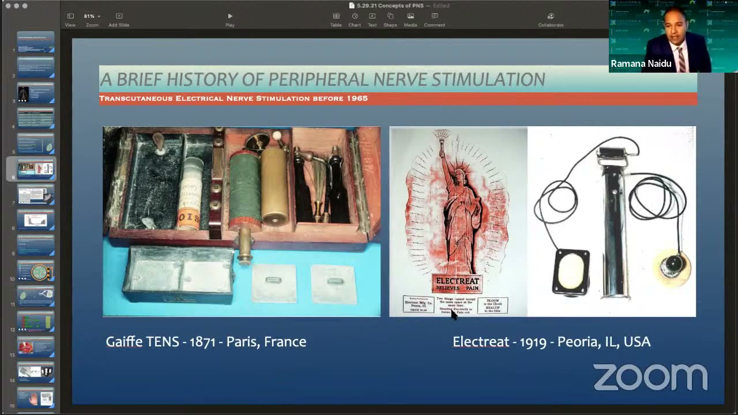Start the slideshow with Play
This screenshot has height=415, width=738.
tap(230, 20)
